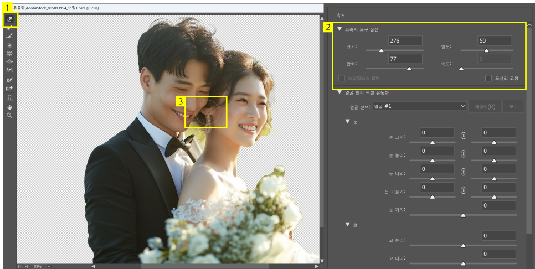Screen dimensions: 535x269
Task: Click the canvas horizontal scrollbar left arrow
Action: click(x=93, y=266)
